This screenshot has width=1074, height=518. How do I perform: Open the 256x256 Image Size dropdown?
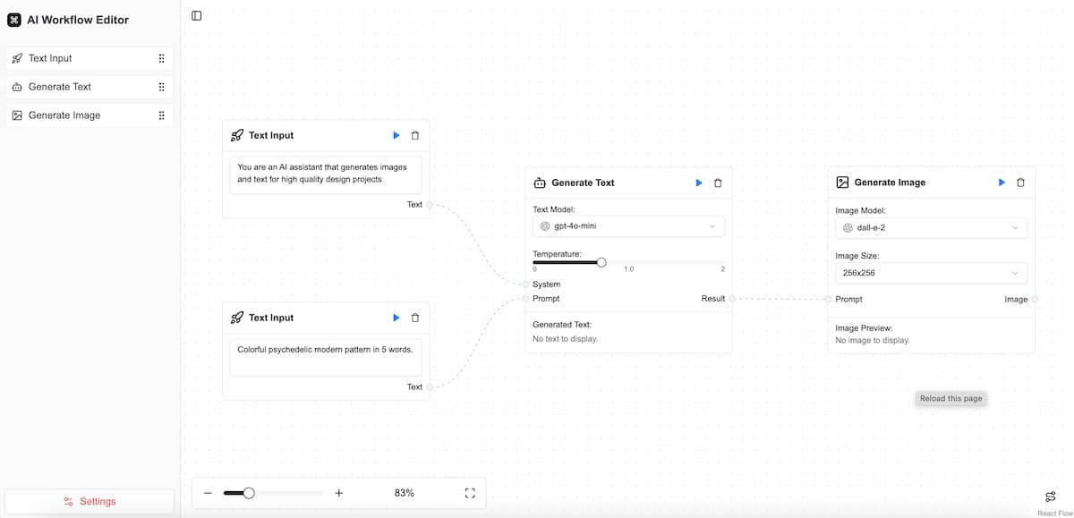(x=931, y=273)
